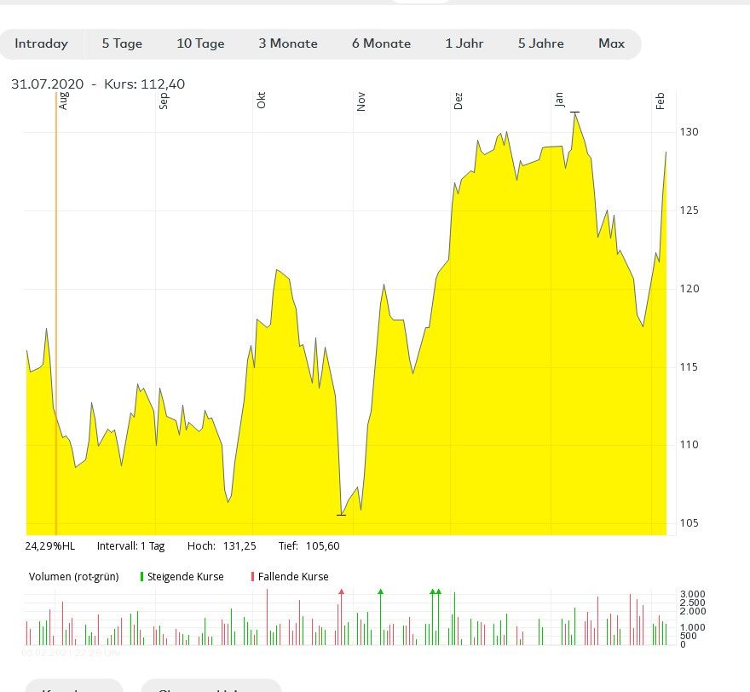Screen dimensions: 750x692
Task: Click the Dez month label on axis
Action: pyautogui.click(x=459, y=101)
